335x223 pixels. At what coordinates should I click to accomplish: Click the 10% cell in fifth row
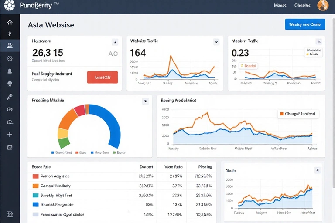(148, 214)
